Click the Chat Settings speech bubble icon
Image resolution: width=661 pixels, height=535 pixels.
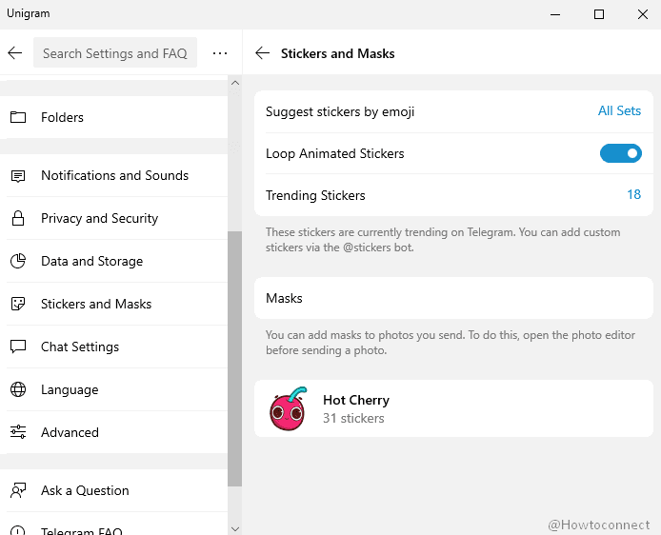[x=18, y=347]
